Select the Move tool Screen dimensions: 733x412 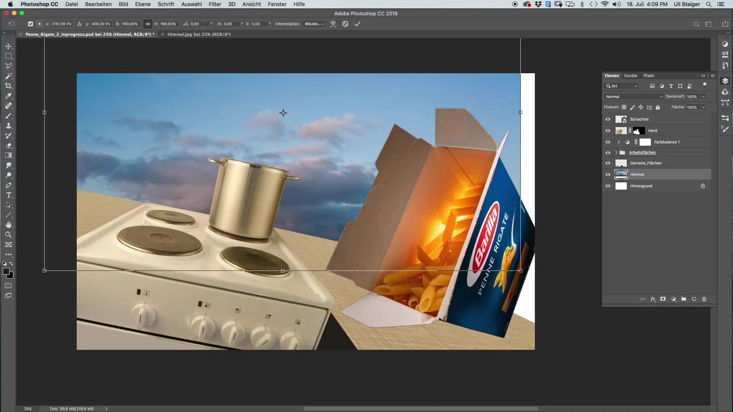click(8, 46)
